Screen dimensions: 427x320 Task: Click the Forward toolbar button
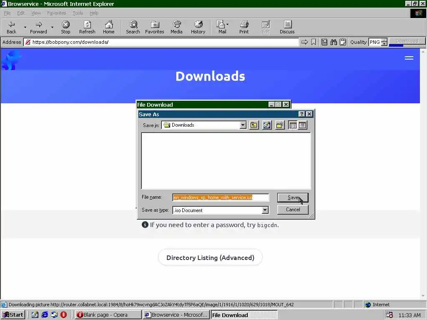coord(38,27)
